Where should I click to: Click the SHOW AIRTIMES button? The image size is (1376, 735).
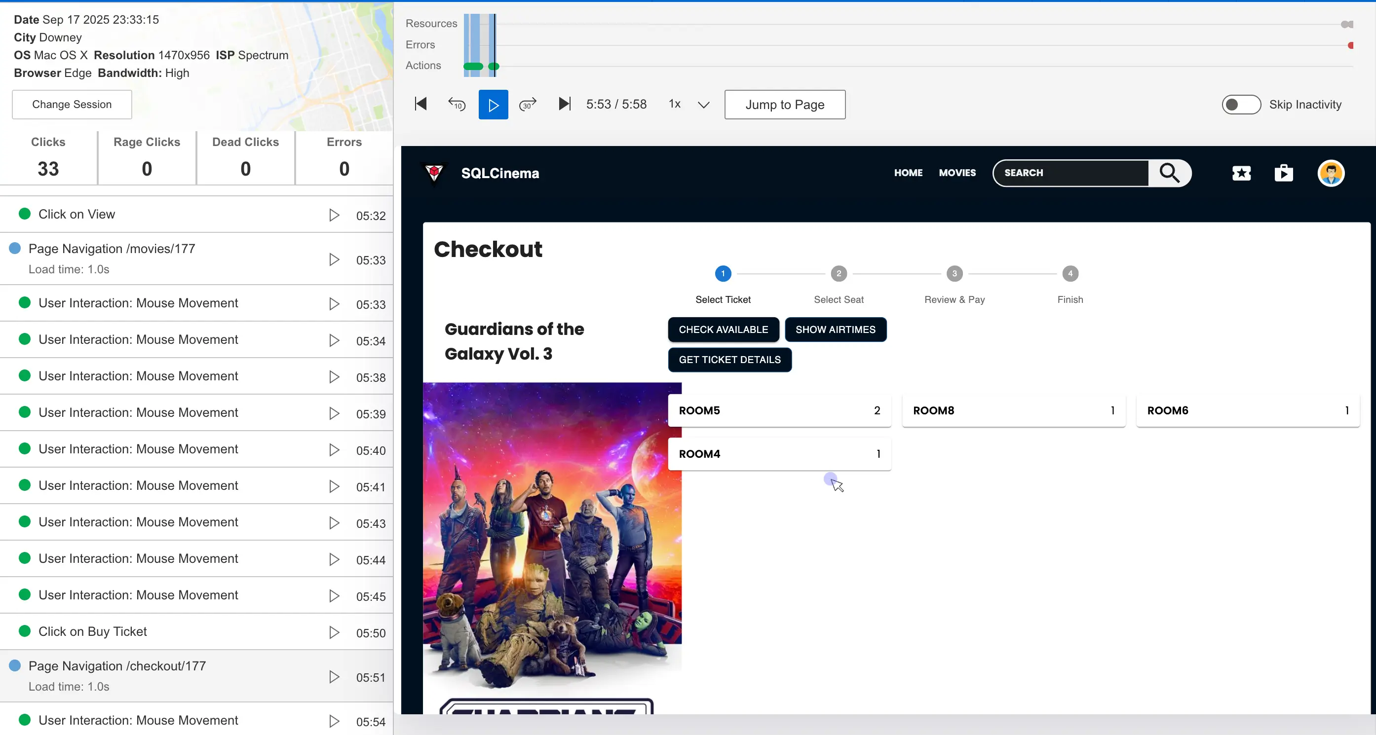coord(835,330)
